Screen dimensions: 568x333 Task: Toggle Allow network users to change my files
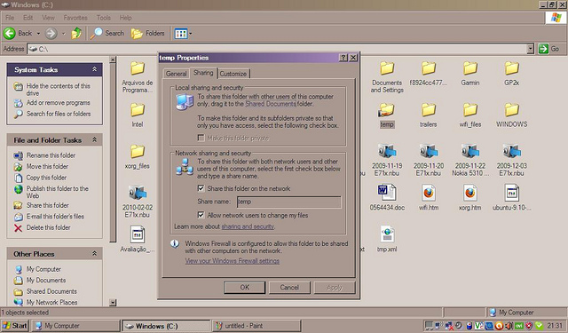pos(201,215)
